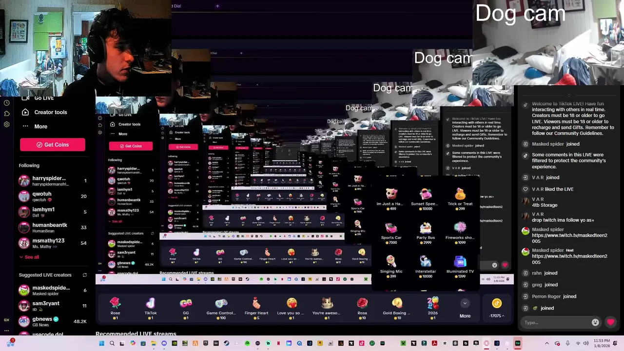Open Windows taskbar Search

pos(112,344)
